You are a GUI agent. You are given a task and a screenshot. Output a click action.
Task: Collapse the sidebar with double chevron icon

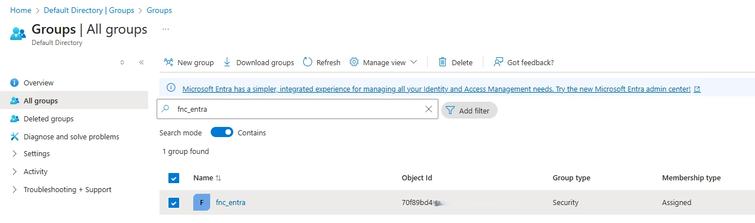pyautogui.click(x=141, y=62)
